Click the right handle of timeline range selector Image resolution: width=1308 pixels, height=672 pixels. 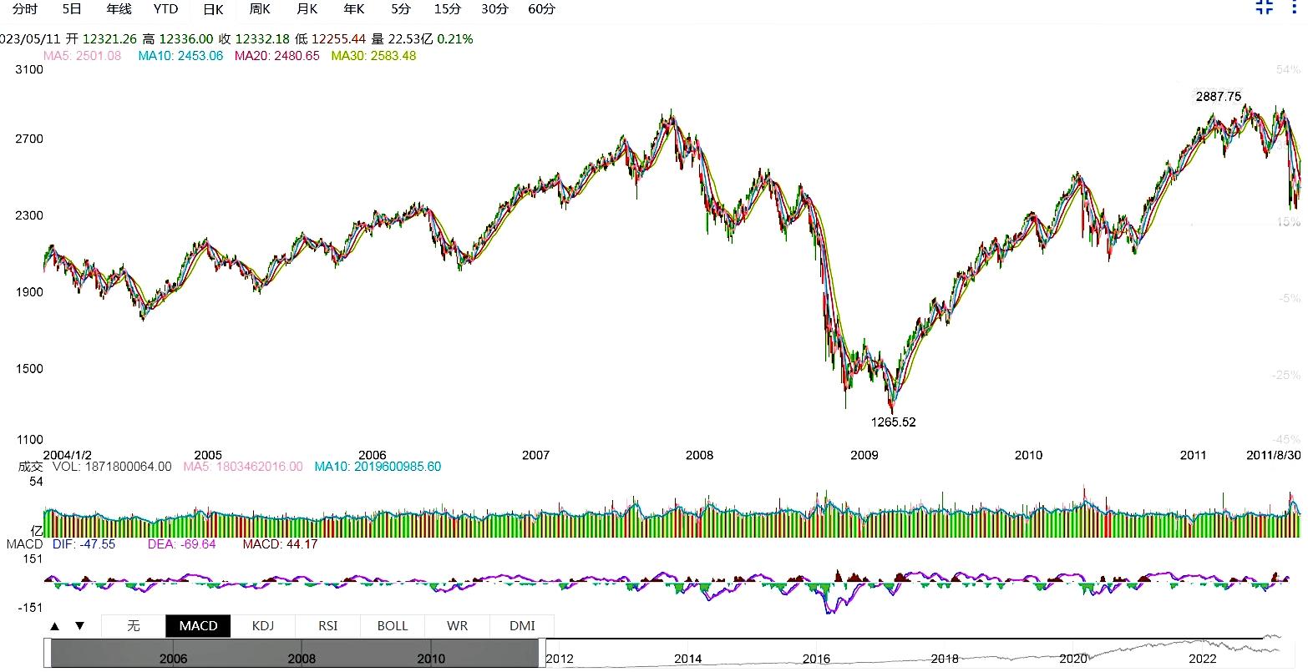click(541, 653)
